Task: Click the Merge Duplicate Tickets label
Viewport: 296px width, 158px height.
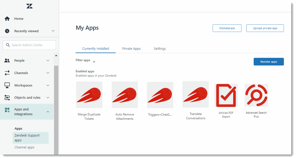Action: click(89, 116)
